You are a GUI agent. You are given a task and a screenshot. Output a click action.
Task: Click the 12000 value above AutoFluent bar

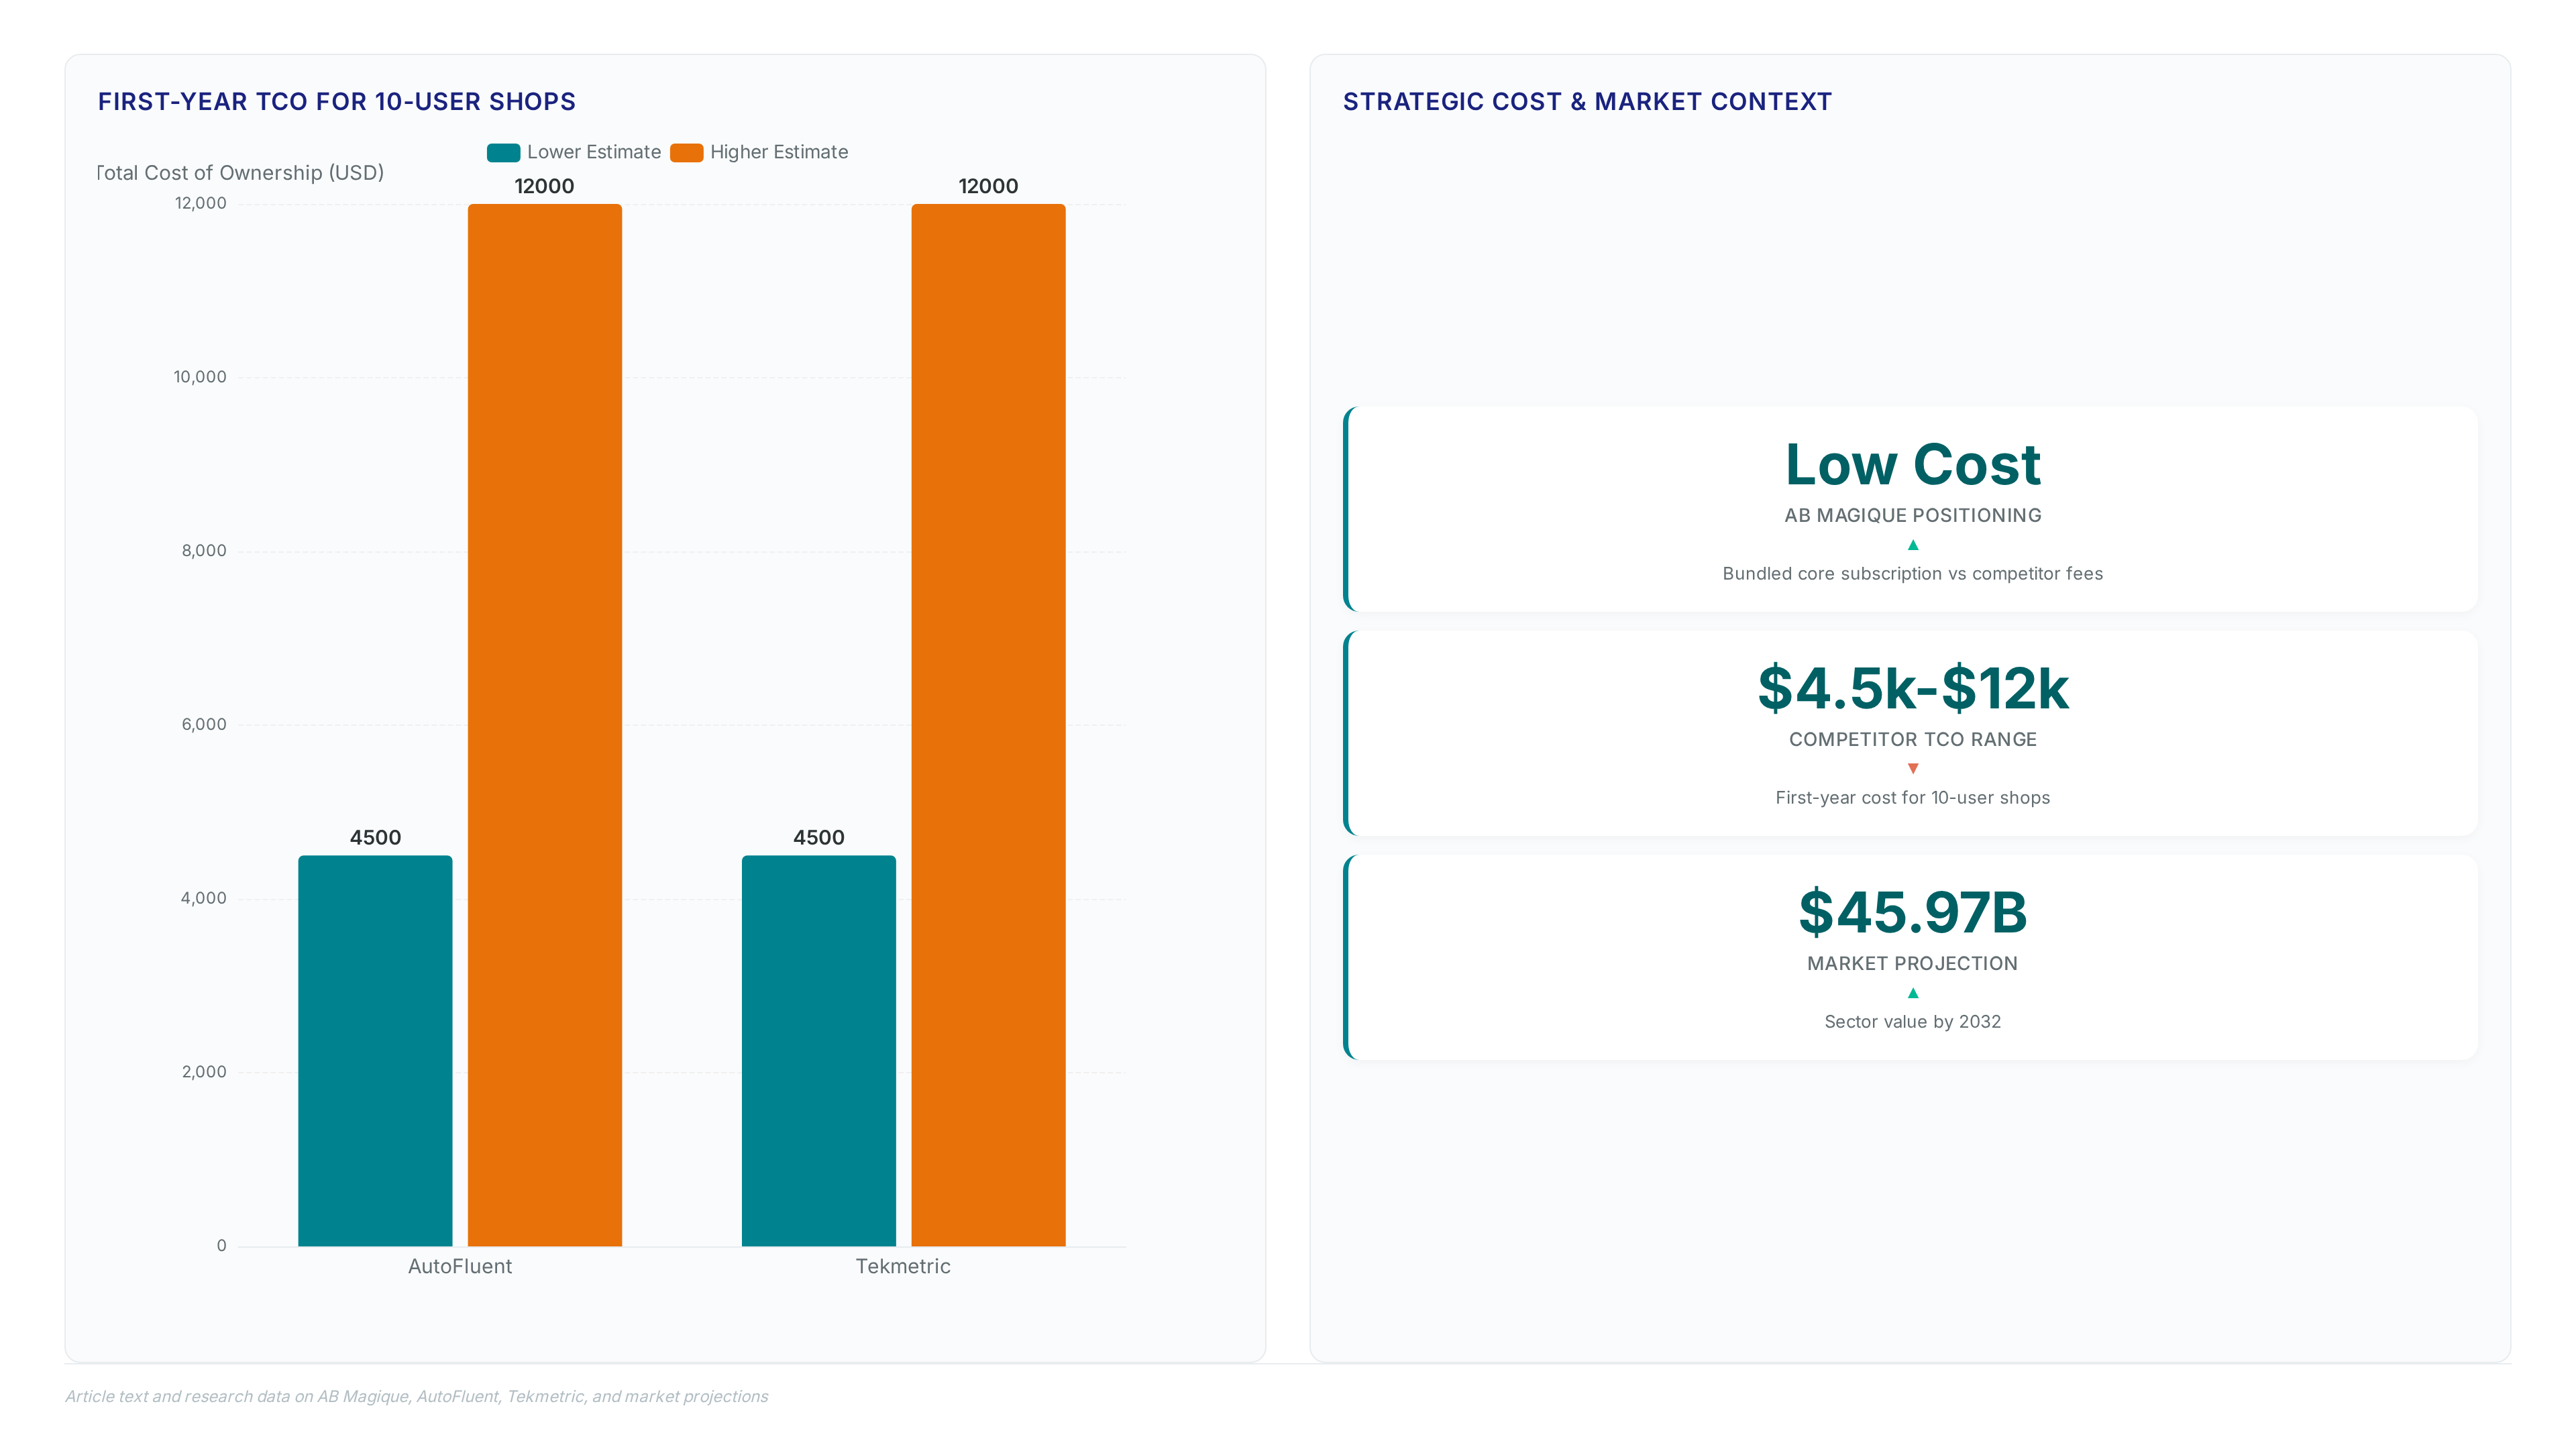click(x=545, y=186)
